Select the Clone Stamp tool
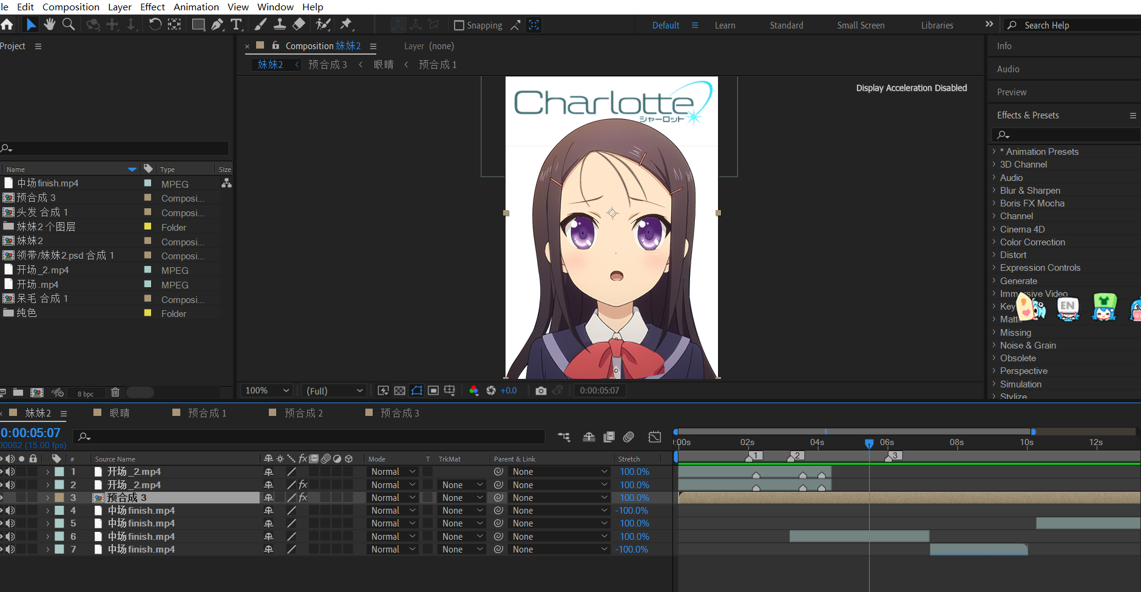 point(280,24)
